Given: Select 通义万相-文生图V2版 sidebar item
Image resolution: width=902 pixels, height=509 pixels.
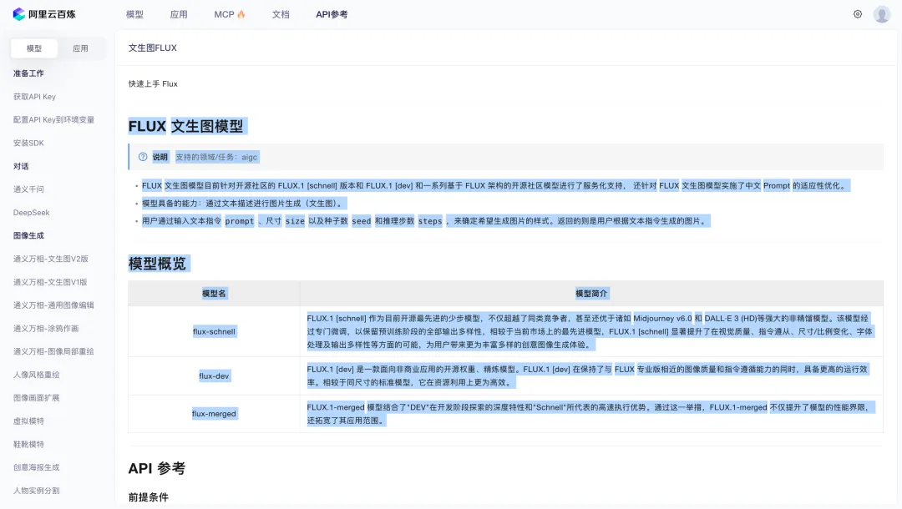Looking at the screenshot, I should pos(51,260).
